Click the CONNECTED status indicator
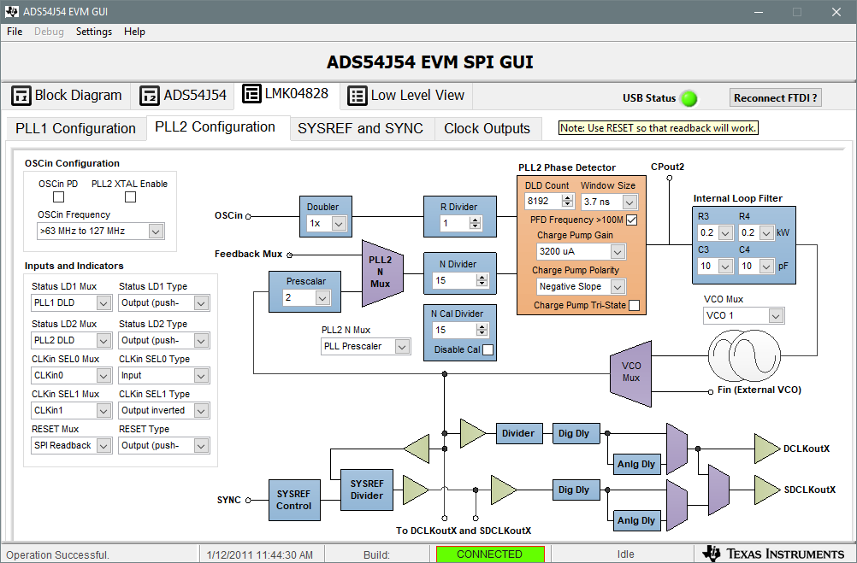The image size is (857, 563). click(x=489, y=553)
